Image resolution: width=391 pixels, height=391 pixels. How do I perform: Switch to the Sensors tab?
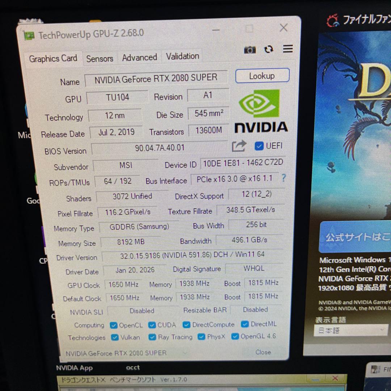click(x=100, y=59)
